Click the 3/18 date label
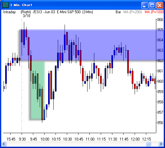The width and height of the screenshot is (165, 148). (26, 16)
